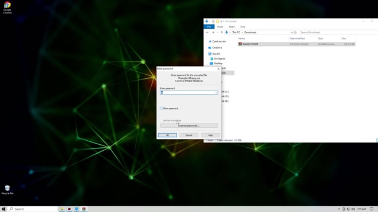Open the Windows Start menu

(x=4, y=209)
